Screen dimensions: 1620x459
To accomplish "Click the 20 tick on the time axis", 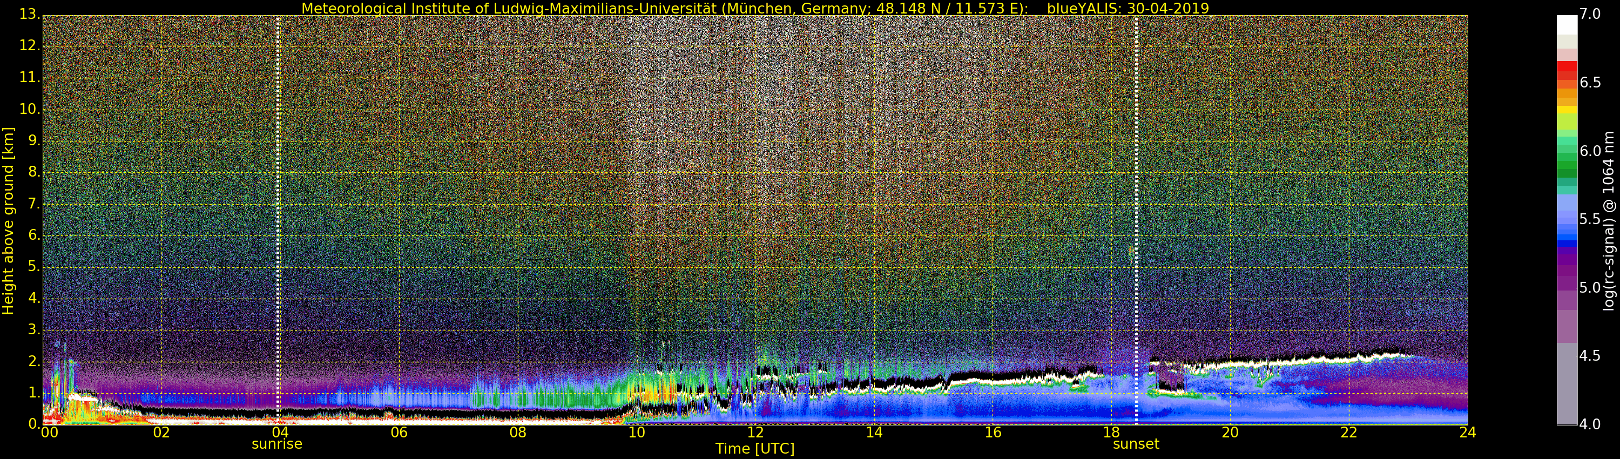I will tap(1230, 433).
